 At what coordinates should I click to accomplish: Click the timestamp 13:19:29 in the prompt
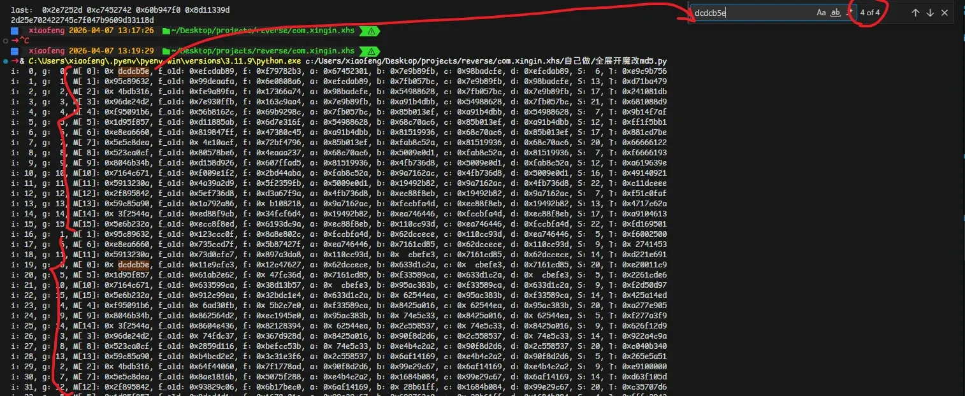tap(136, 51)
